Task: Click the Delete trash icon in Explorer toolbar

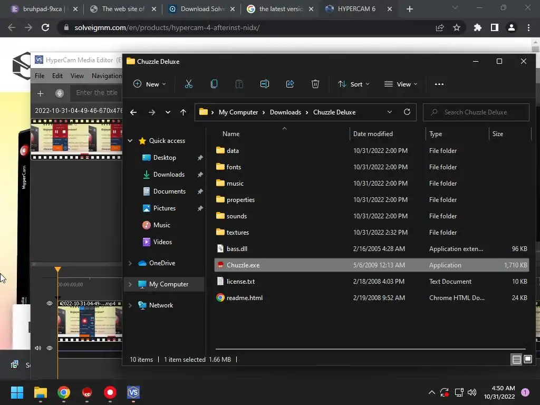Action: click(x=315, y=84)
